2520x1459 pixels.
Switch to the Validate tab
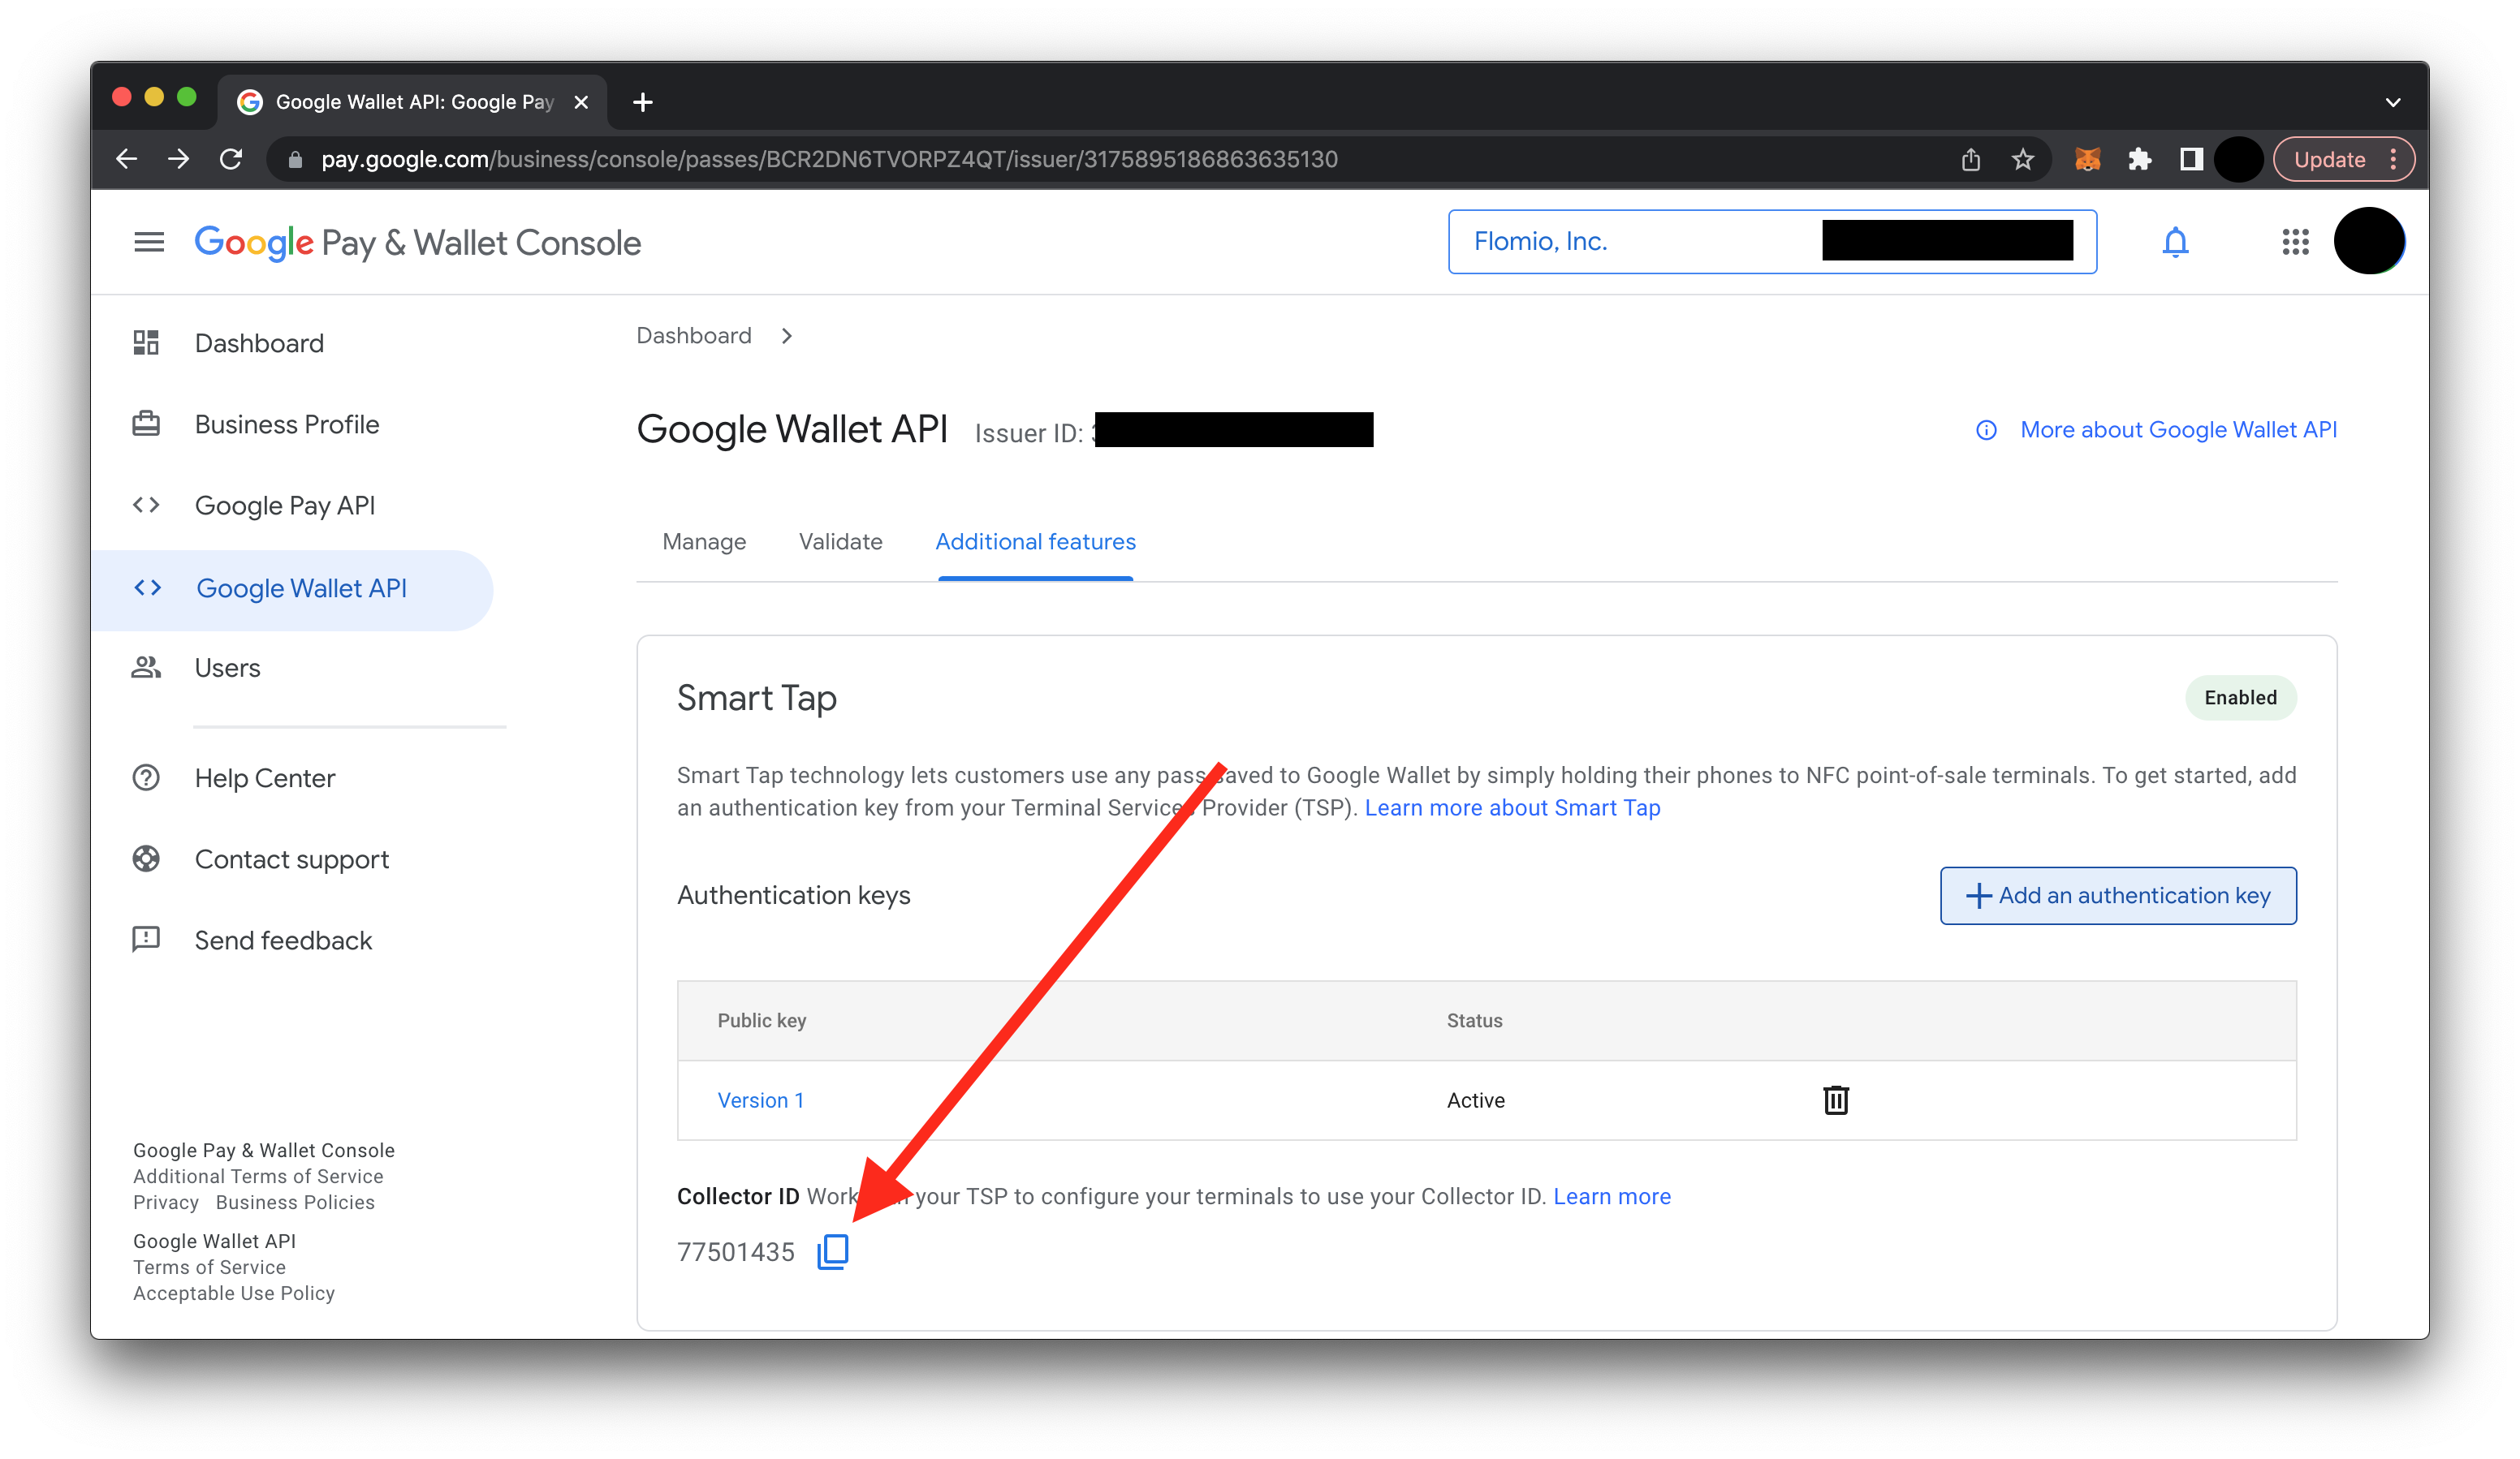click(840, 541)
